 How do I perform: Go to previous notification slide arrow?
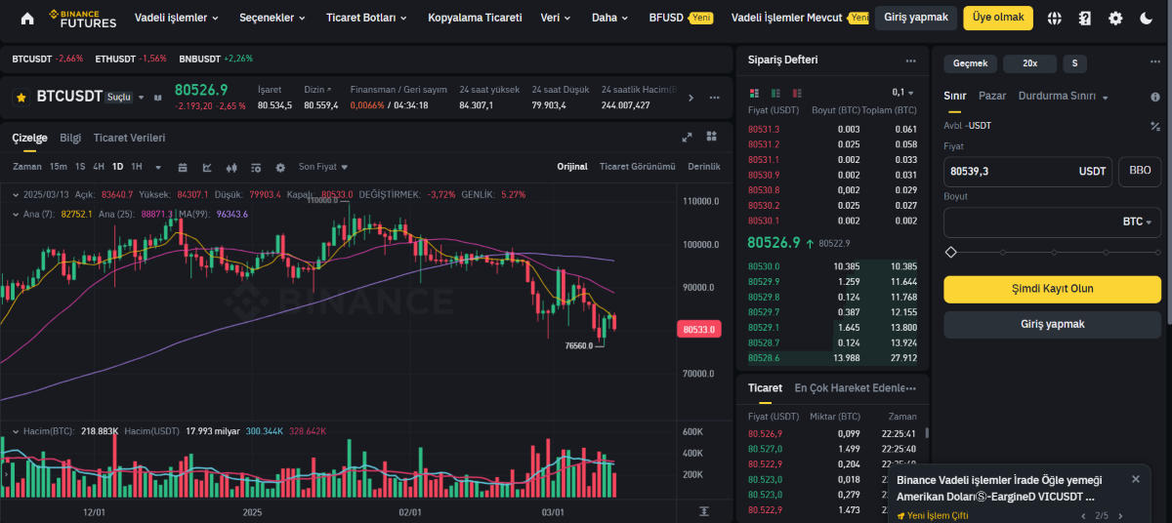click(x=1084, y=515)
